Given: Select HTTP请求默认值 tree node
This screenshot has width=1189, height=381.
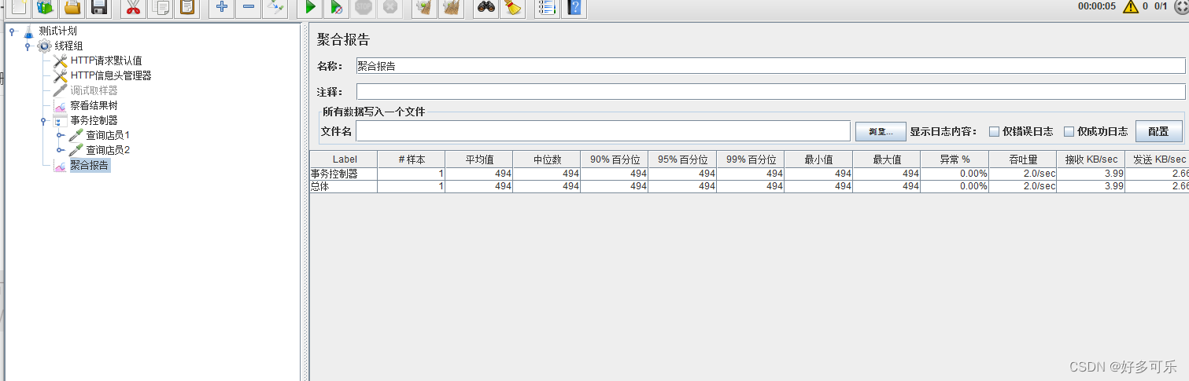Looking at the screenshot, I should (x=106, y=60).
